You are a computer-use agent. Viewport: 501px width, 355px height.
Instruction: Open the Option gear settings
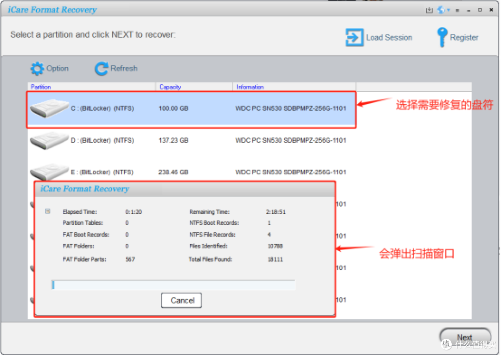50,69
